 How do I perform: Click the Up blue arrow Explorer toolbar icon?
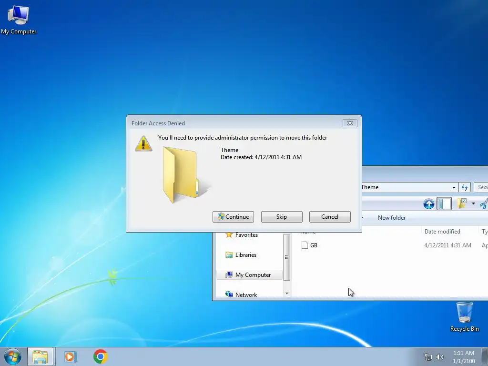tap(428, 204)
